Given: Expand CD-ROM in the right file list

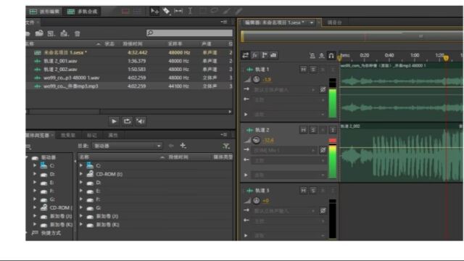Looking at the screenshot, I should [81, 174].
